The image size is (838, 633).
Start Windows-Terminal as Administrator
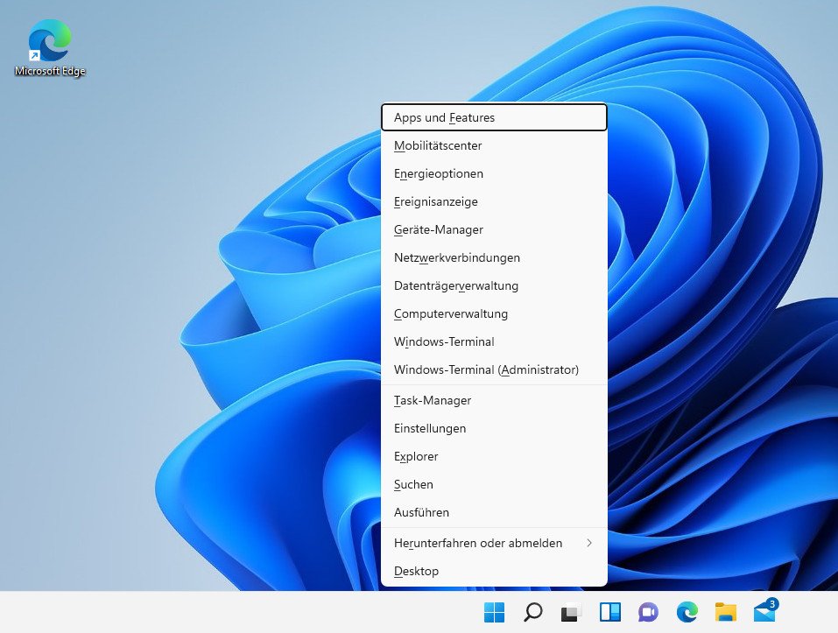(x=487, y=369)
